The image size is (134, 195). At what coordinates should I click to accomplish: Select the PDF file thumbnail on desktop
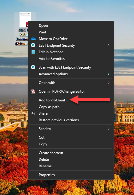pos(25,19)
